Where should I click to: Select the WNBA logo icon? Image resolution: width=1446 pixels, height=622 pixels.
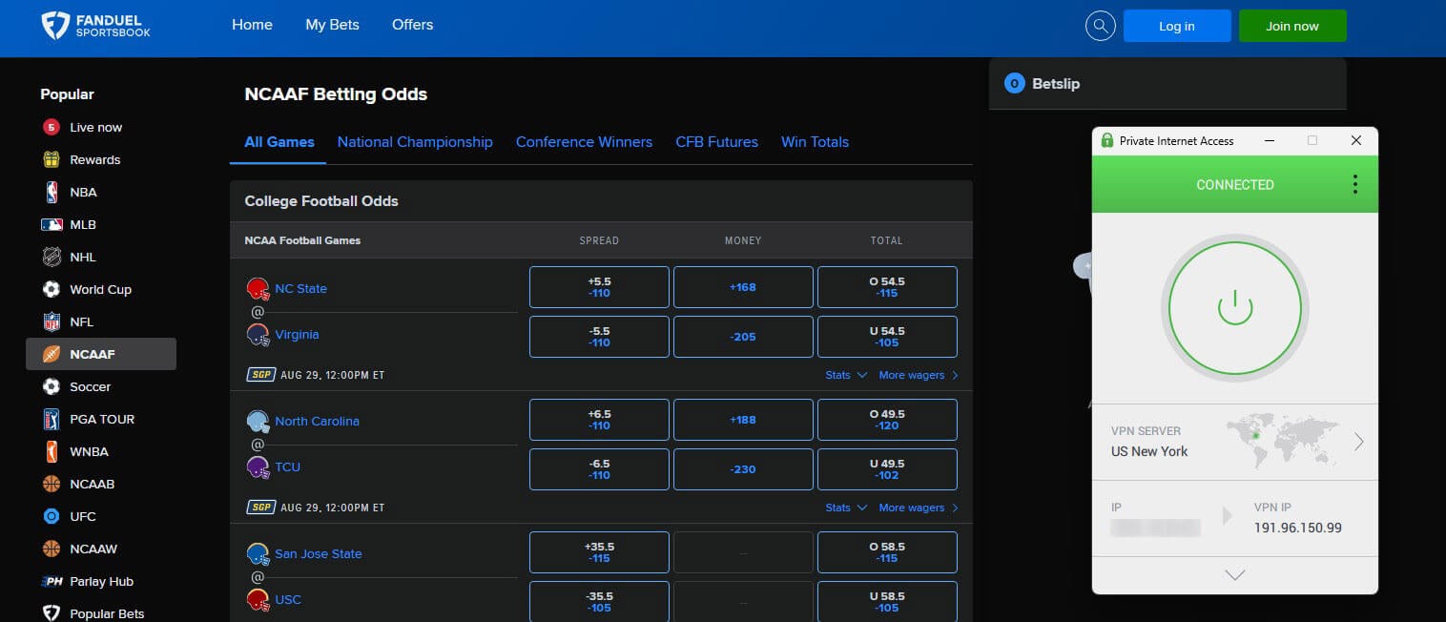tap(52, 451)
